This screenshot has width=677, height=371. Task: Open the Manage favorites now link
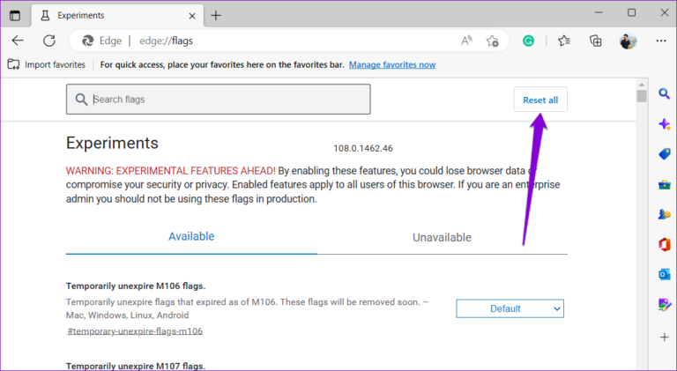point(392,64)
